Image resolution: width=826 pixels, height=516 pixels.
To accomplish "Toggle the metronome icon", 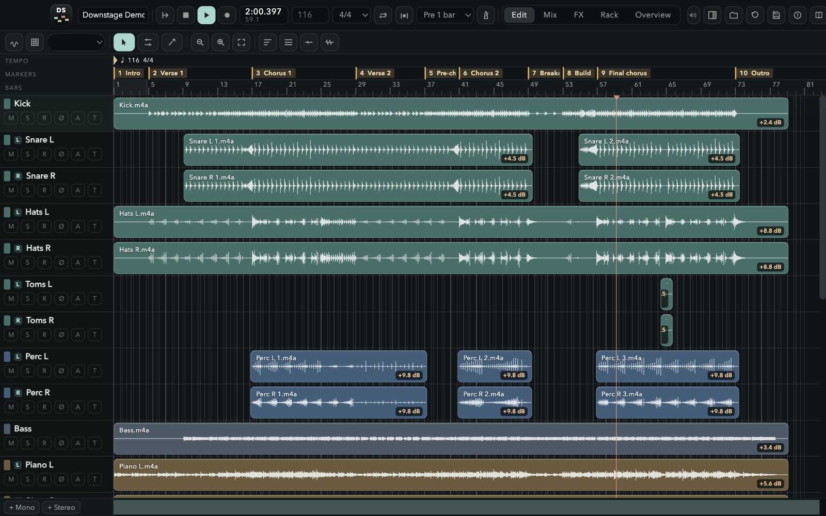I will (486, 15).
